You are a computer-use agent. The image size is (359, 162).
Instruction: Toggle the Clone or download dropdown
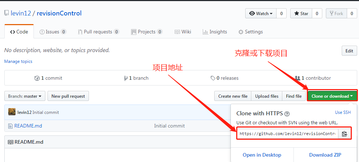(332, 96)
